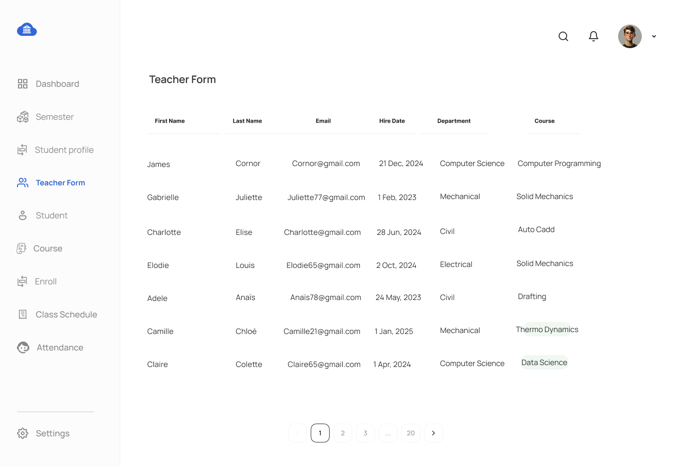Open Attendance from sidebar
The width and height of the screenshot is (680, 467).
coord(60,348)
